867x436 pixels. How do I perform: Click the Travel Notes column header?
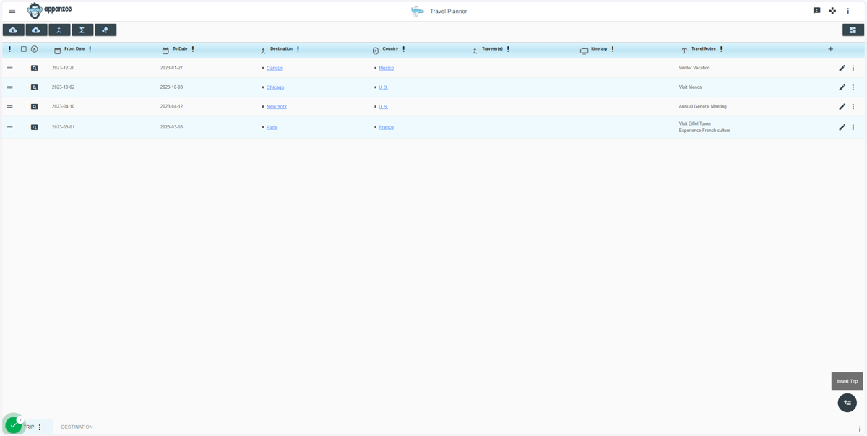[704, 49]
